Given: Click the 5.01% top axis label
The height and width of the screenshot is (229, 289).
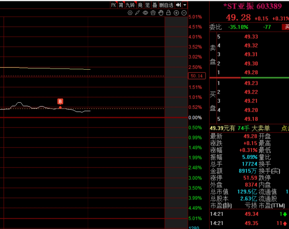Looking at the screenshot, I should coord(195,17).
